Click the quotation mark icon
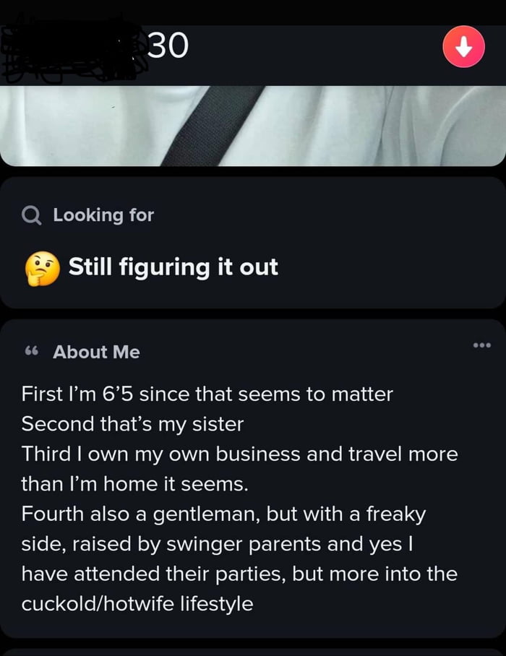506x656 pixels. [x=31, y=352]
